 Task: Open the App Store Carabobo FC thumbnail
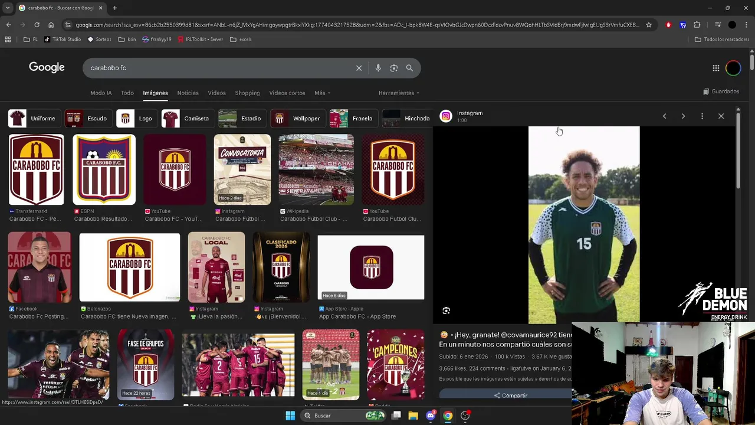(371, 267)
